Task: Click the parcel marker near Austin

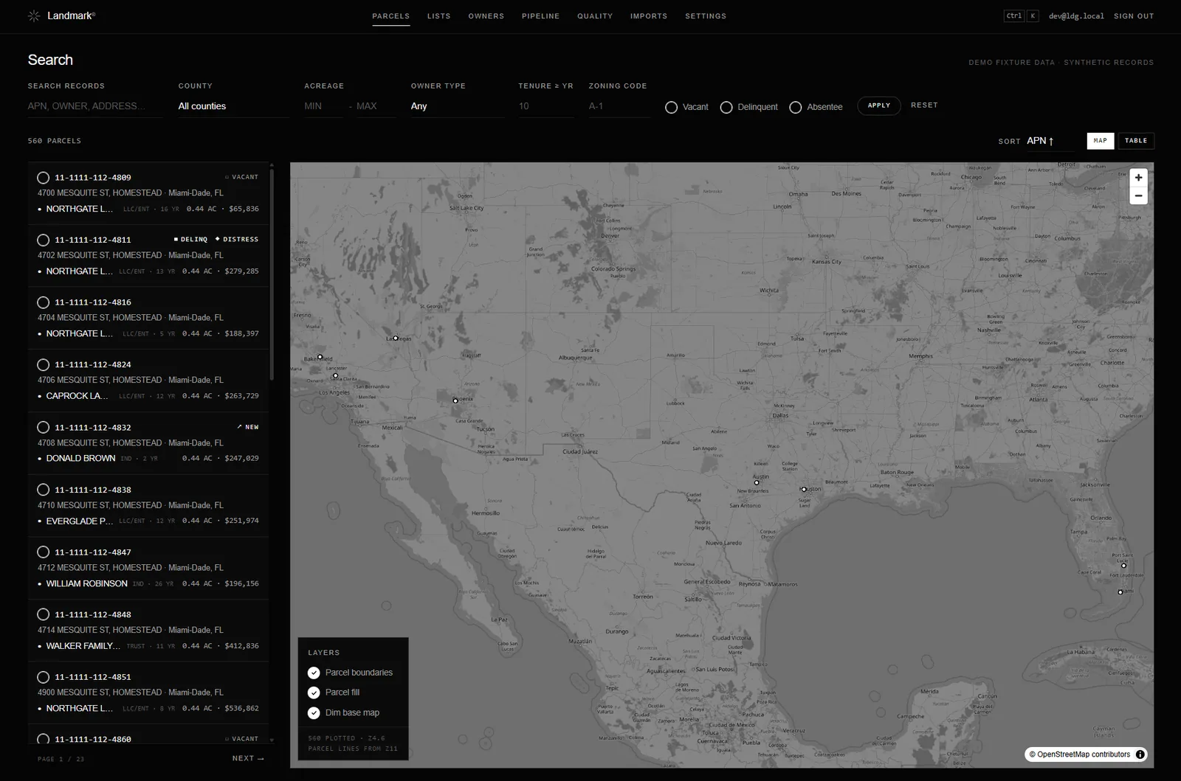Action: click(757, 483)
